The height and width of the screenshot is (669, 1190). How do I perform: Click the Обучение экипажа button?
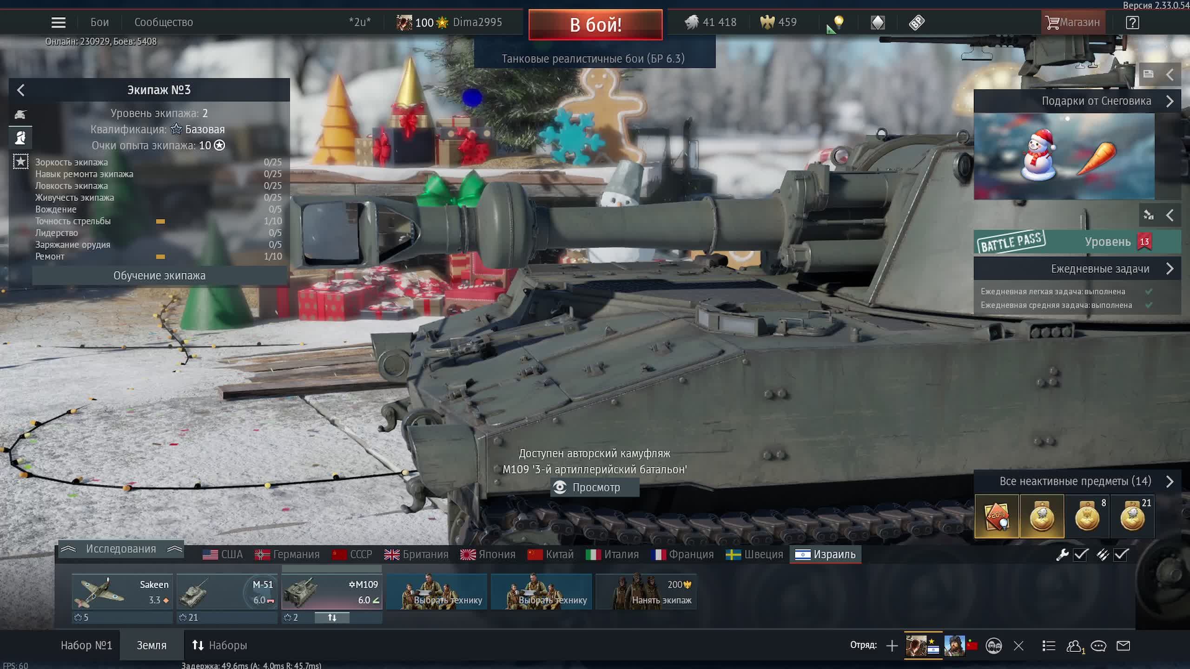[x=159, y=275]
